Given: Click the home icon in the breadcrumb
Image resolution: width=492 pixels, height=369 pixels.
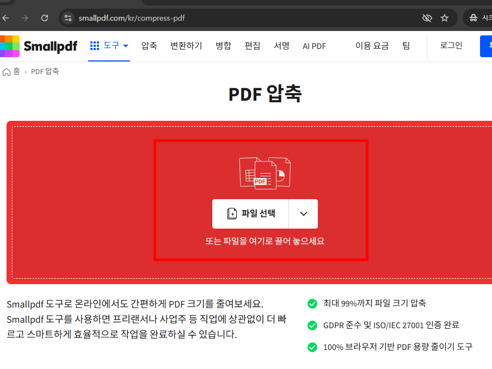Looking at the screenshot, I should (x=5, y=71).
